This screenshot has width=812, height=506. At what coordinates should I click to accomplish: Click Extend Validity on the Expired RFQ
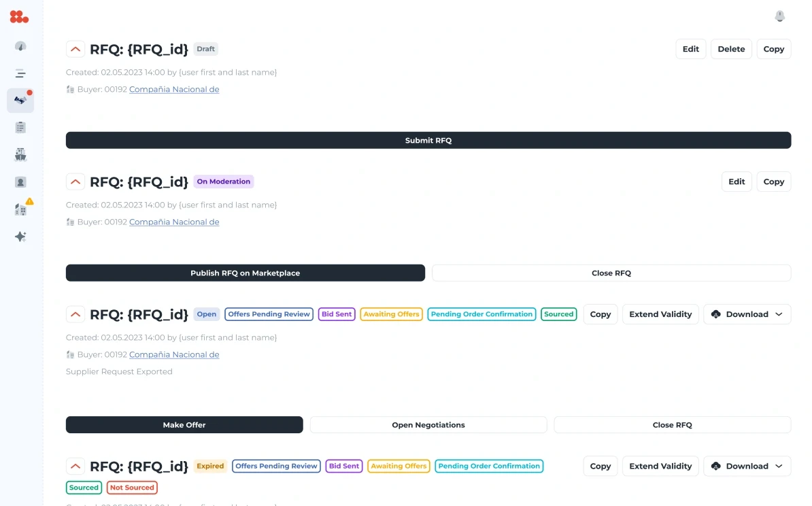point(660,466)
